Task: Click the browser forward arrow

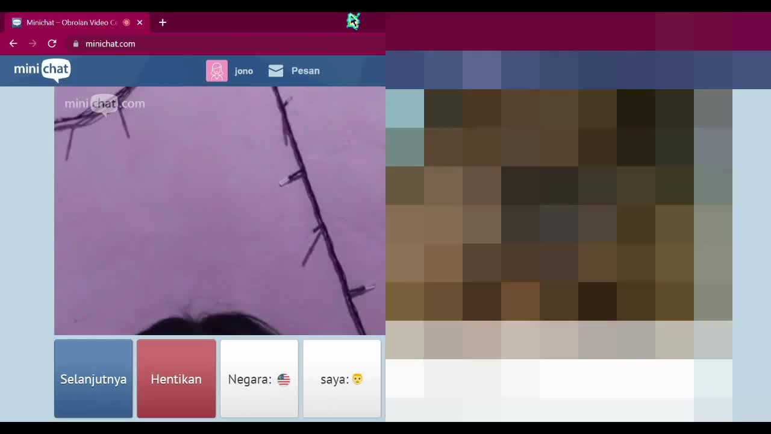Action: (x=33, y=43)
